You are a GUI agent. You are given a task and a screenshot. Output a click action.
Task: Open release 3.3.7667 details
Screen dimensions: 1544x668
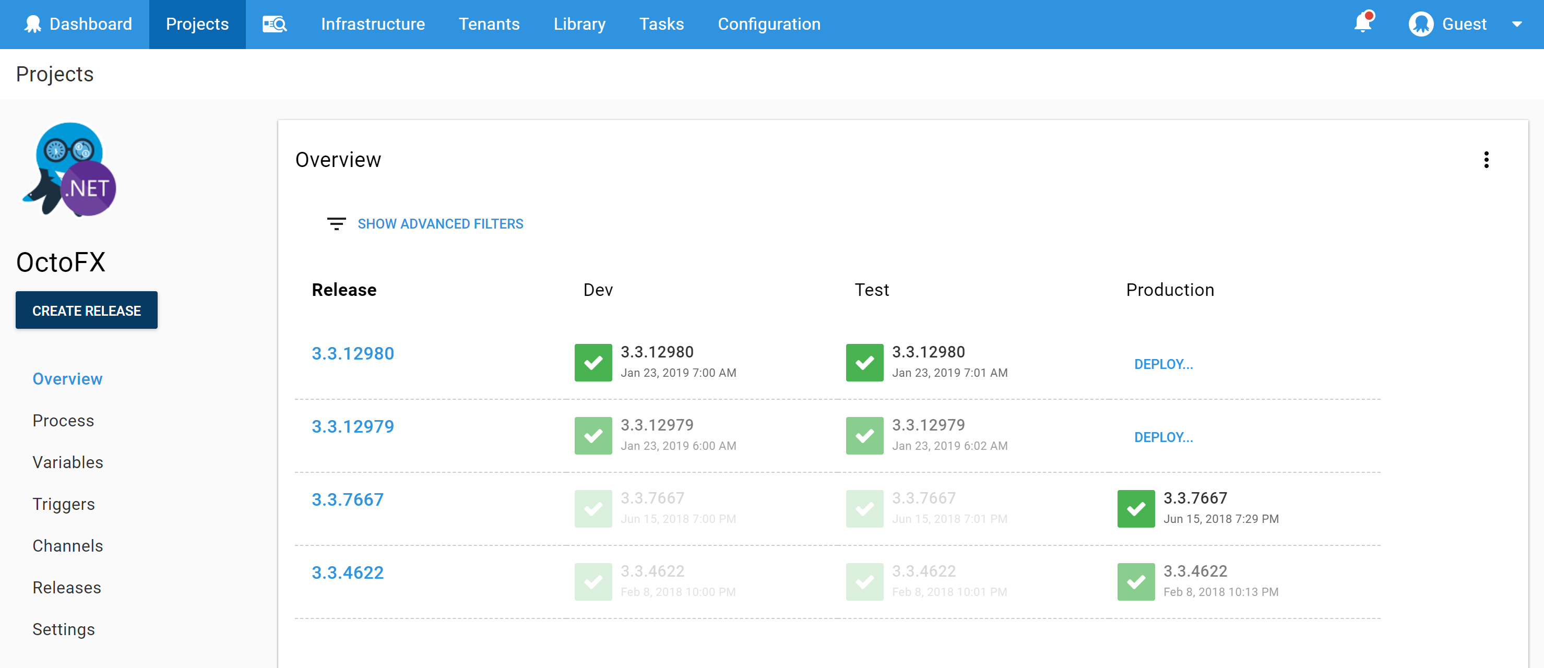pyautogui.click(x=348, y=499)
